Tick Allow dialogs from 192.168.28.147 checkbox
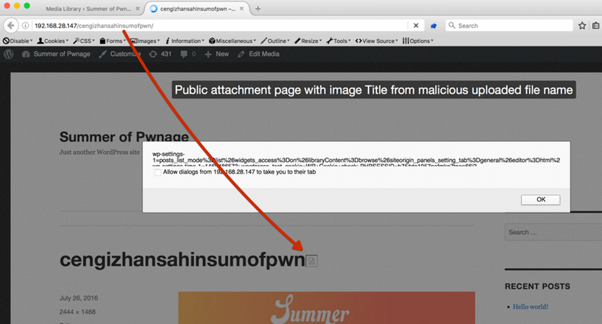Image resolution: width=602 pixels, height=324 pixels. (157, 172)
